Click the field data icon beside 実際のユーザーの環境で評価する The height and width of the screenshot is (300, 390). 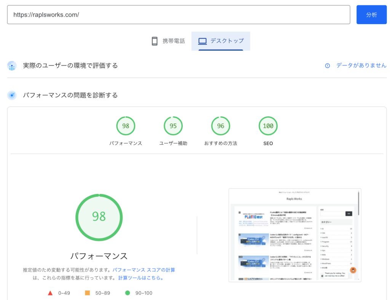pyautogui.click(x=11, y=66)
